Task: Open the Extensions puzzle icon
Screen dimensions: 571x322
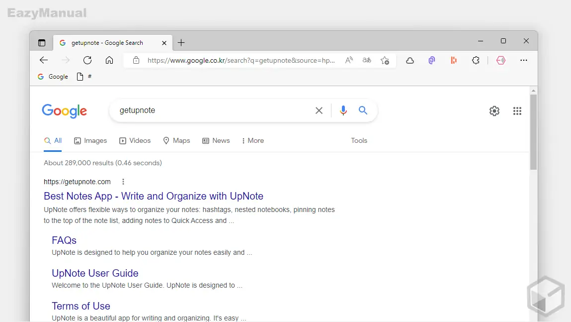Action: pyautogui.click(x=476, y=61)
